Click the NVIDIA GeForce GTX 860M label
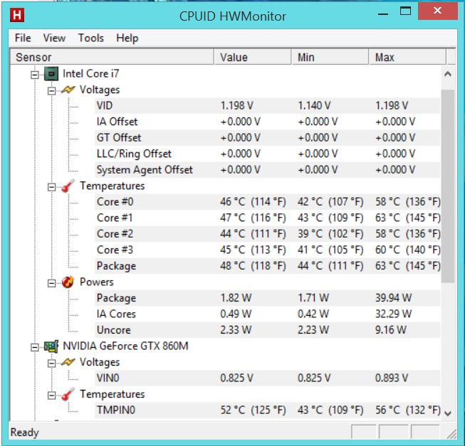 (x=125, y=346)
